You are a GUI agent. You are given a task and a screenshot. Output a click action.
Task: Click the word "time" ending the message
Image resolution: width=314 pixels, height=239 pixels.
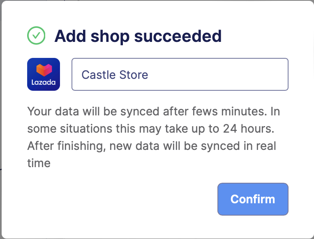pyautogui.click(x=39, y=163)
